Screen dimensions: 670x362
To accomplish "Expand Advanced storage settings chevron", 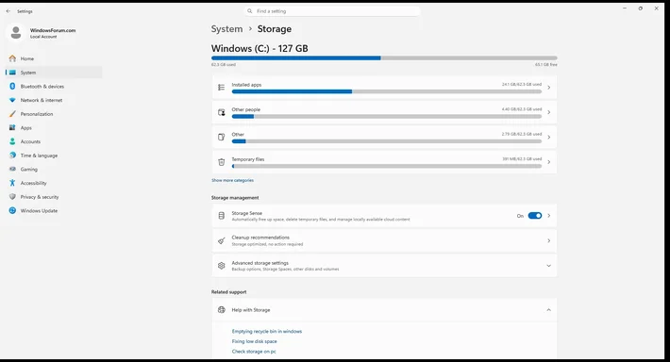I will pos(548,266).
